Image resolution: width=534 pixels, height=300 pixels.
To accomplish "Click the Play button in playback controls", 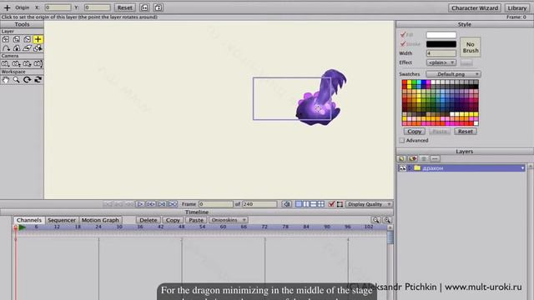I will 139,204.
